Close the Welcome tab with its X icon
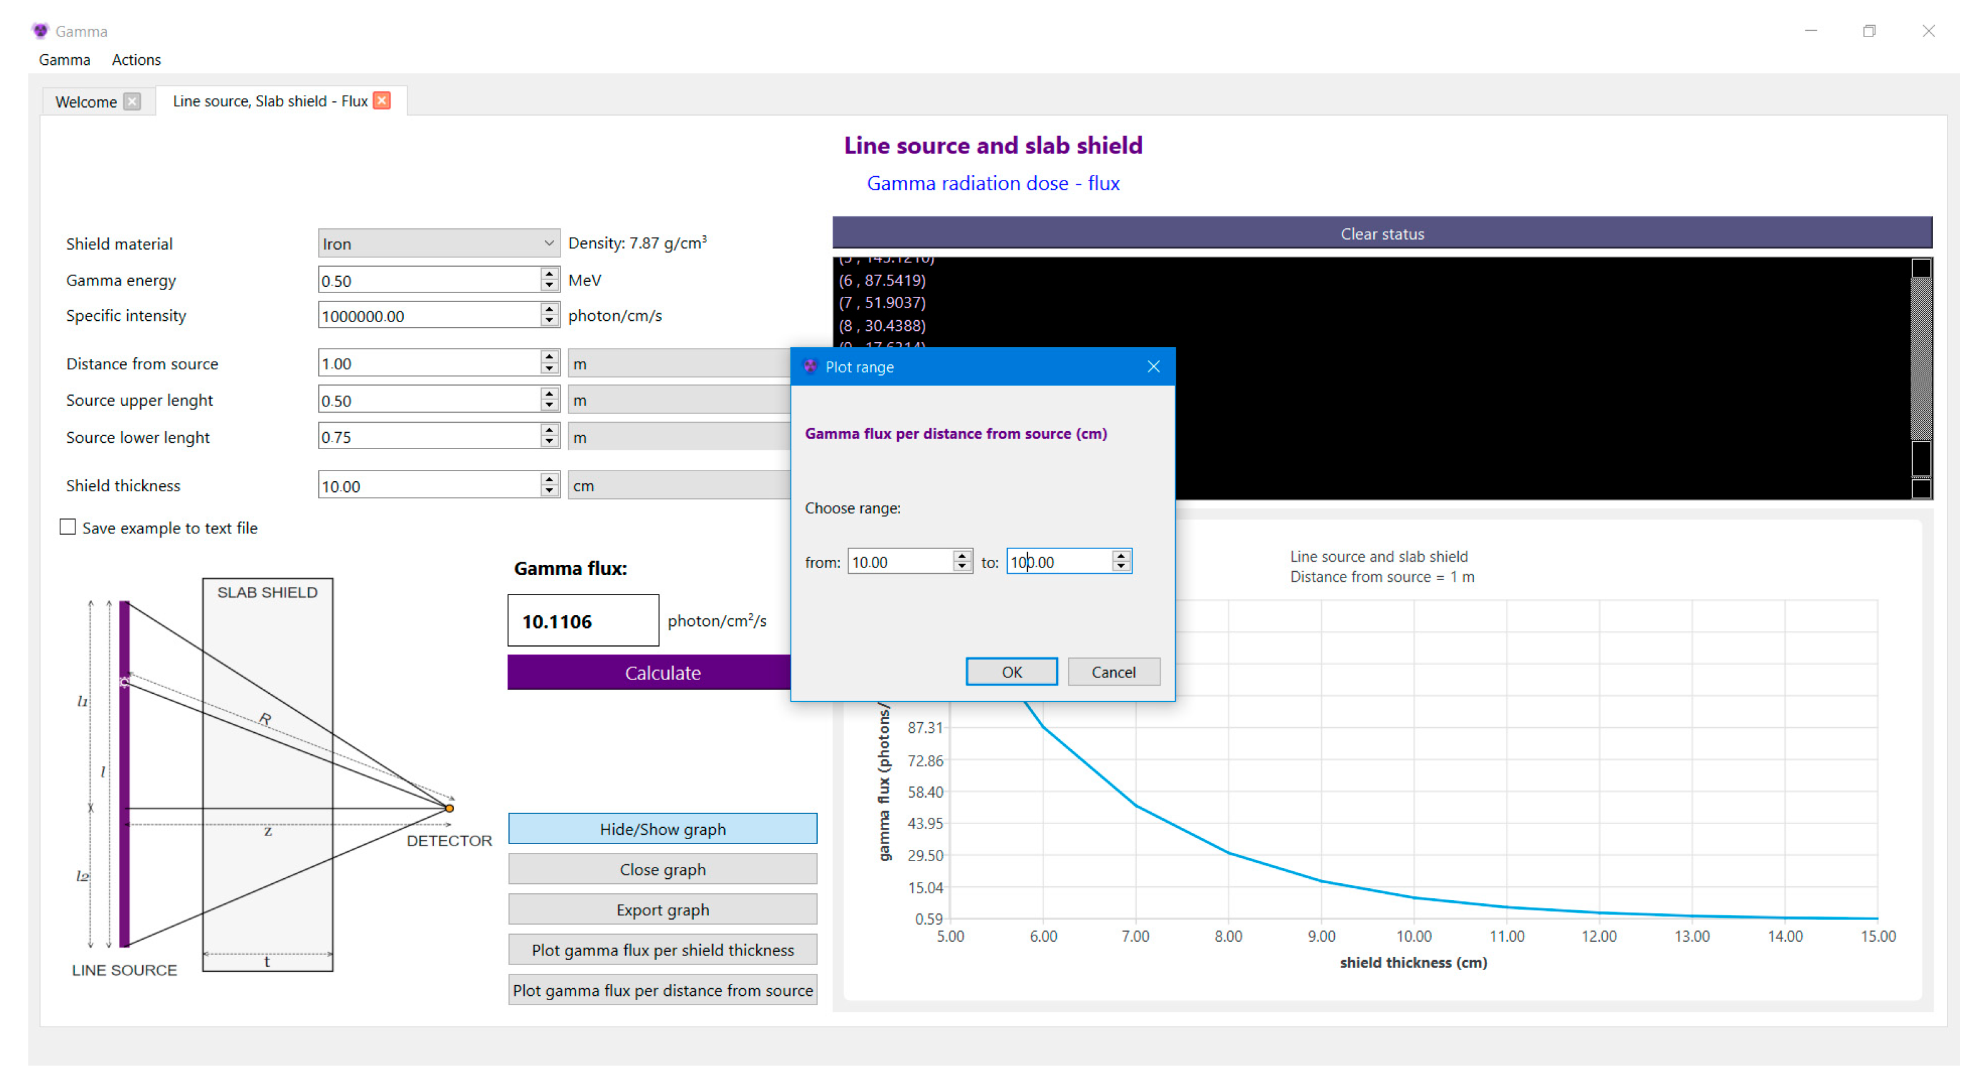This screenshot has height=1087, width=1979. click(x=132, y=101)
